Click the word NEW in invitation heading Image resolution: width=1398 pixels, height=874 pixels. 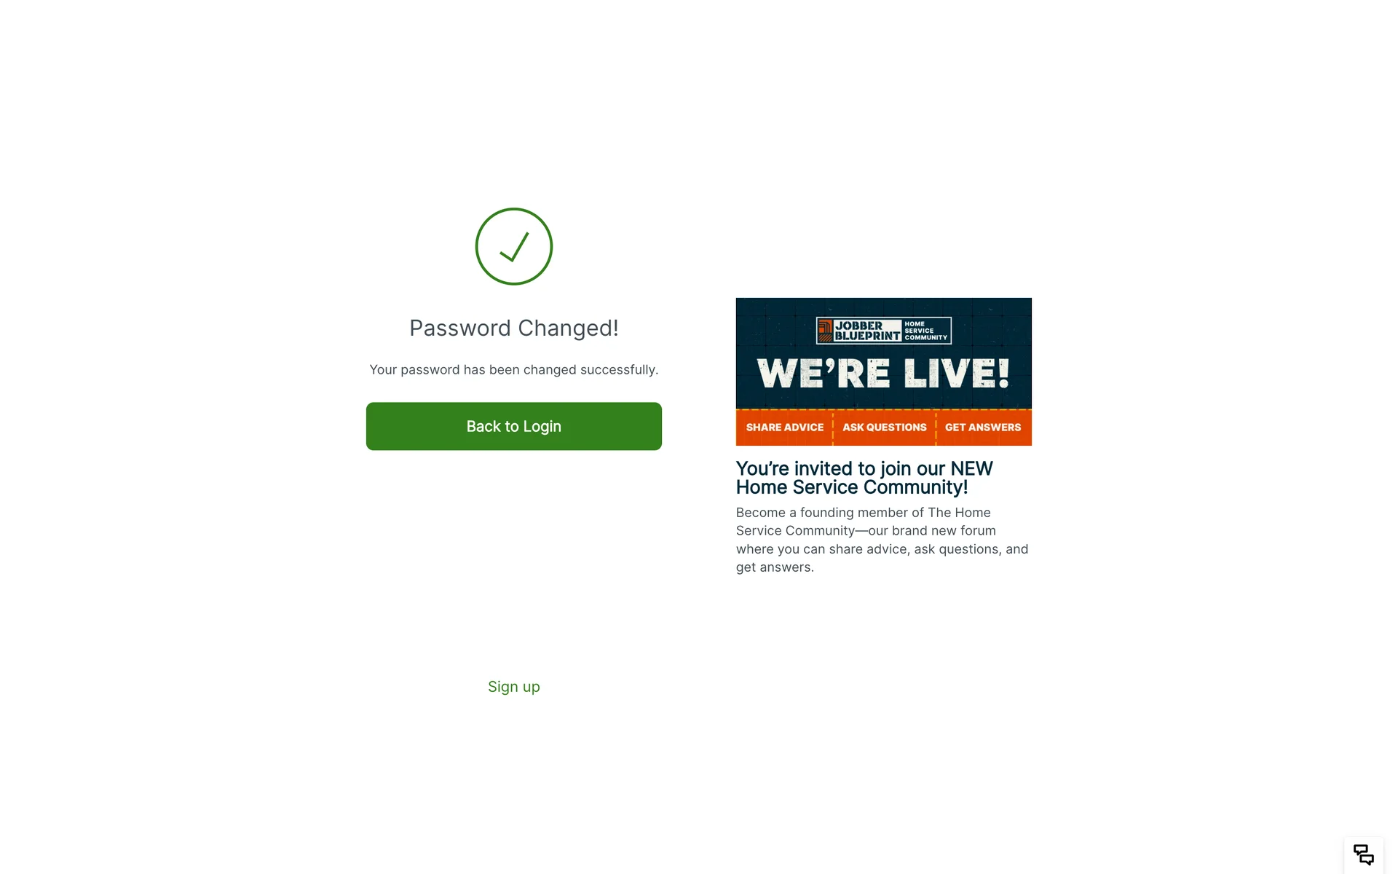point(971,468)
